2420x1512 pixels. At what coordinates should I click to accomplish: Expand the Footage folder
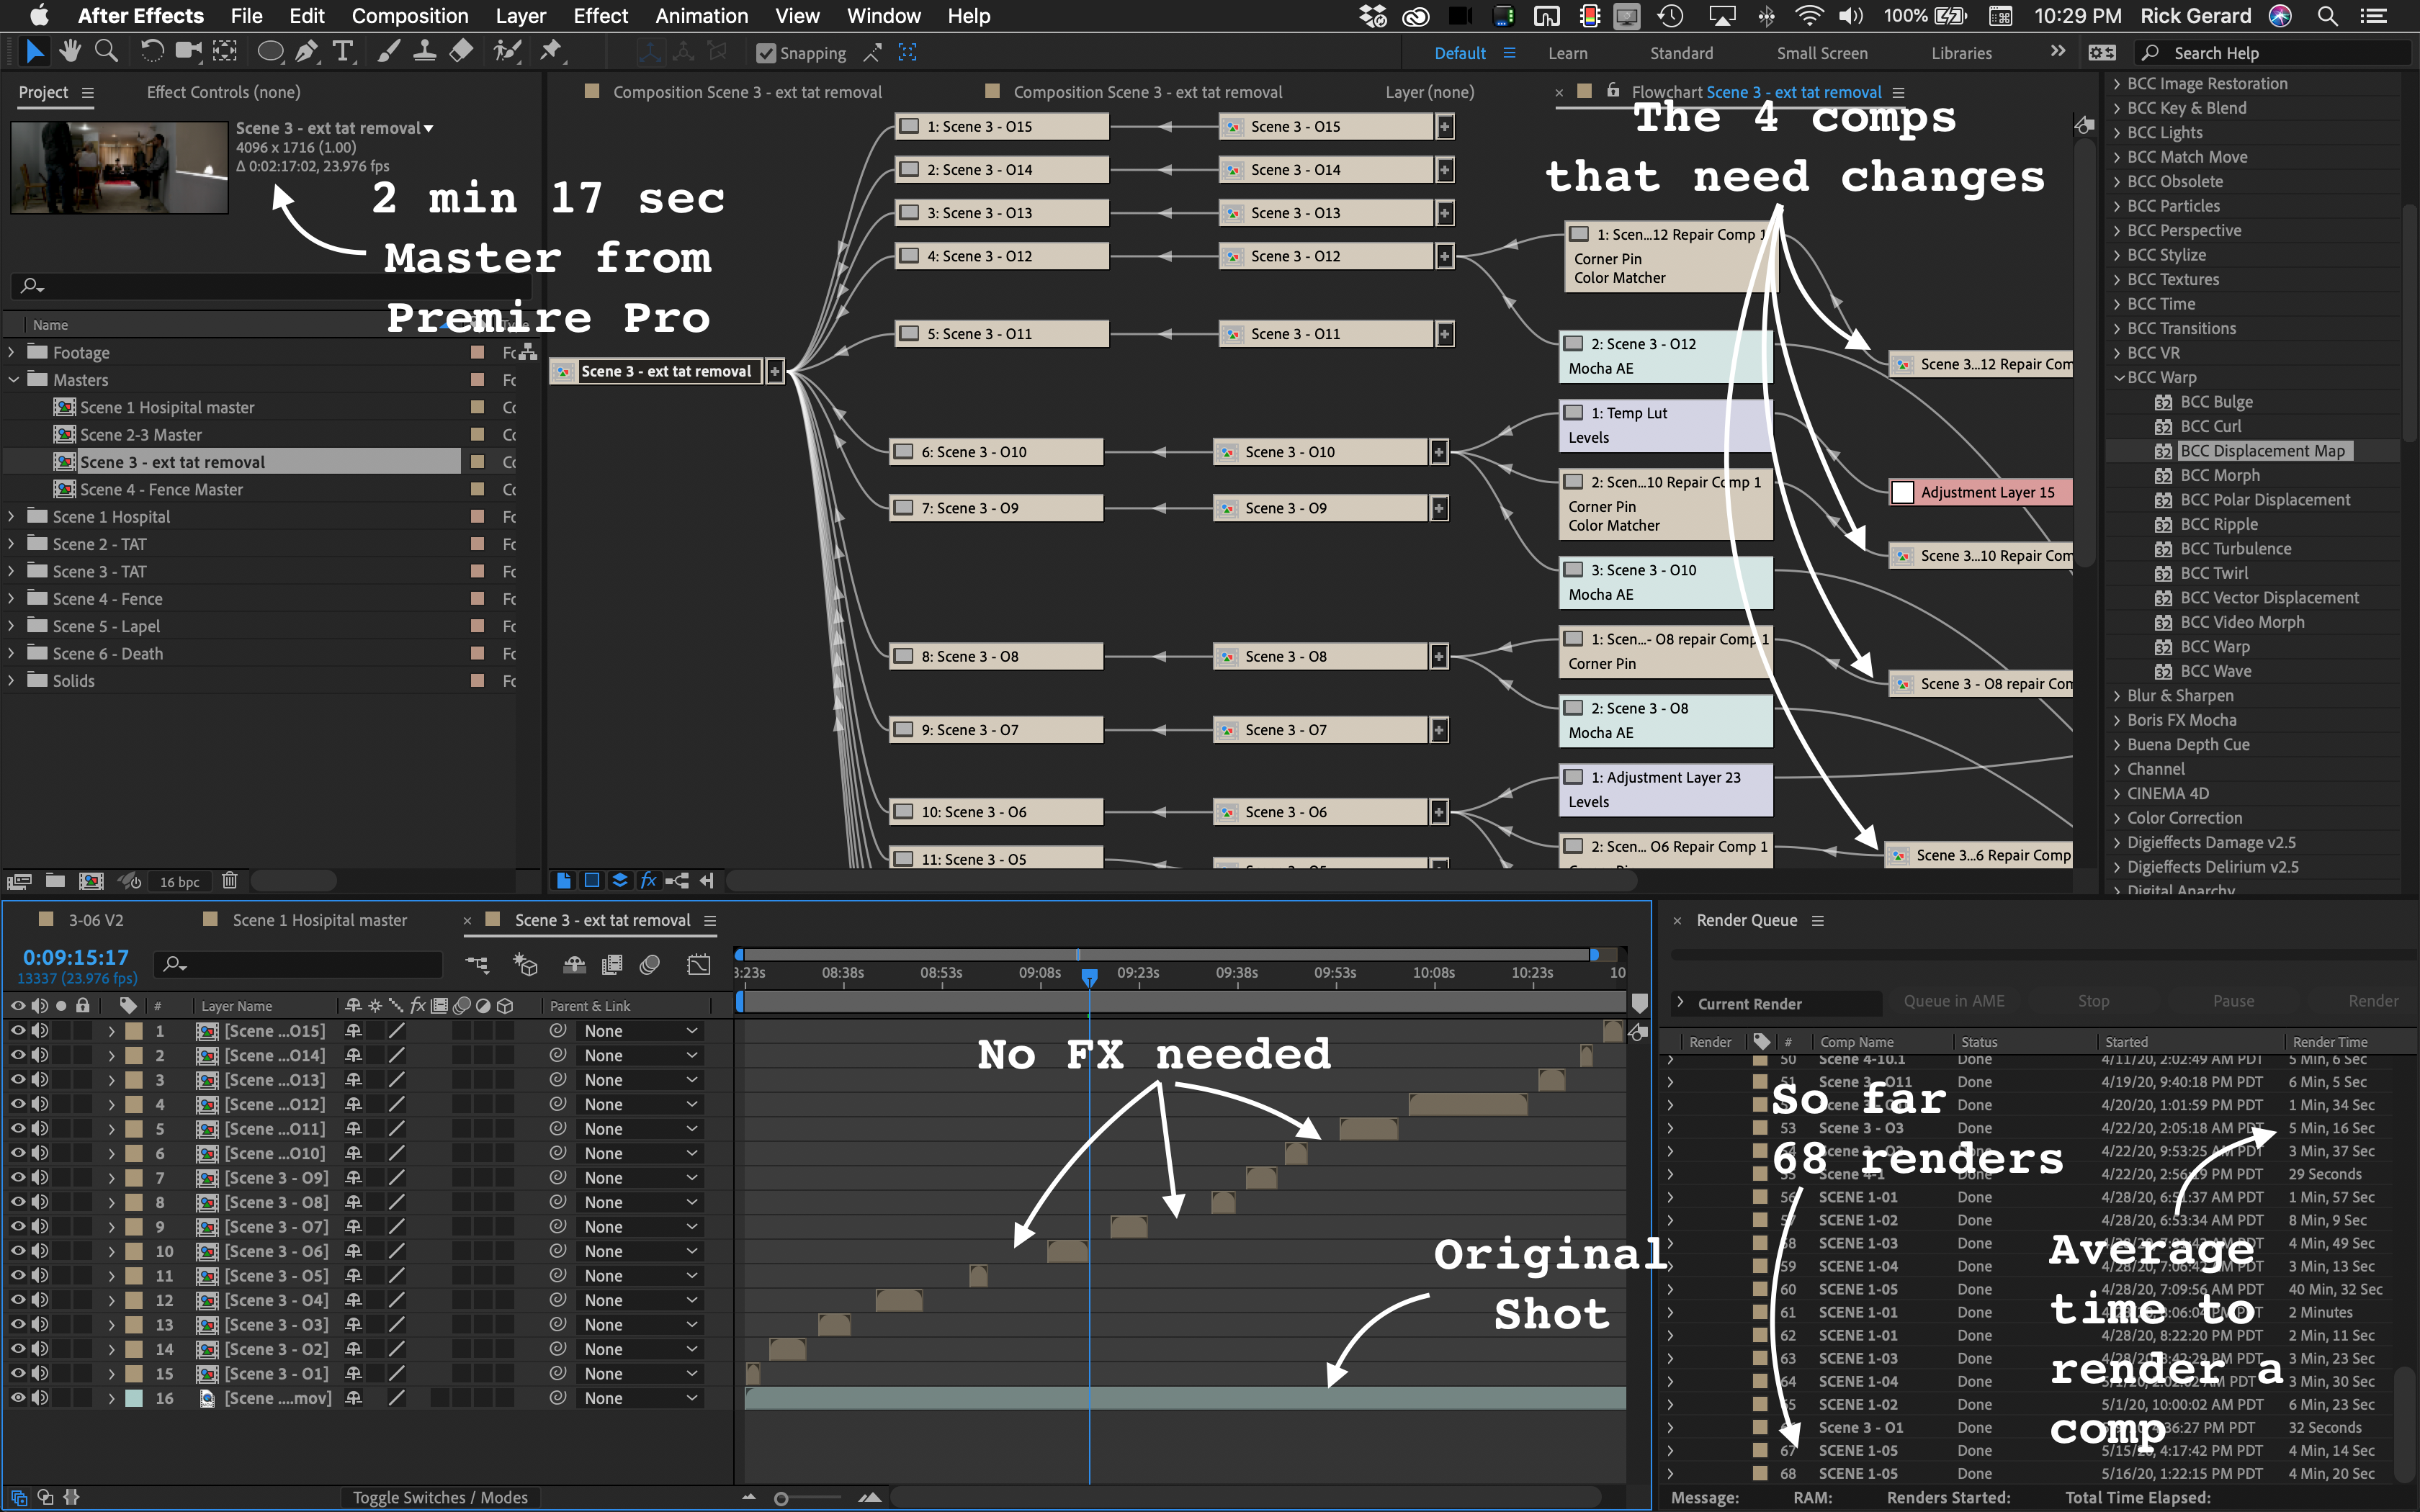coord(12,352)
